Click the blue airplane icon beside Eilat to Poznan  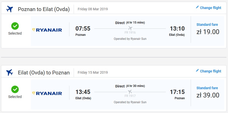click(10, 72)
